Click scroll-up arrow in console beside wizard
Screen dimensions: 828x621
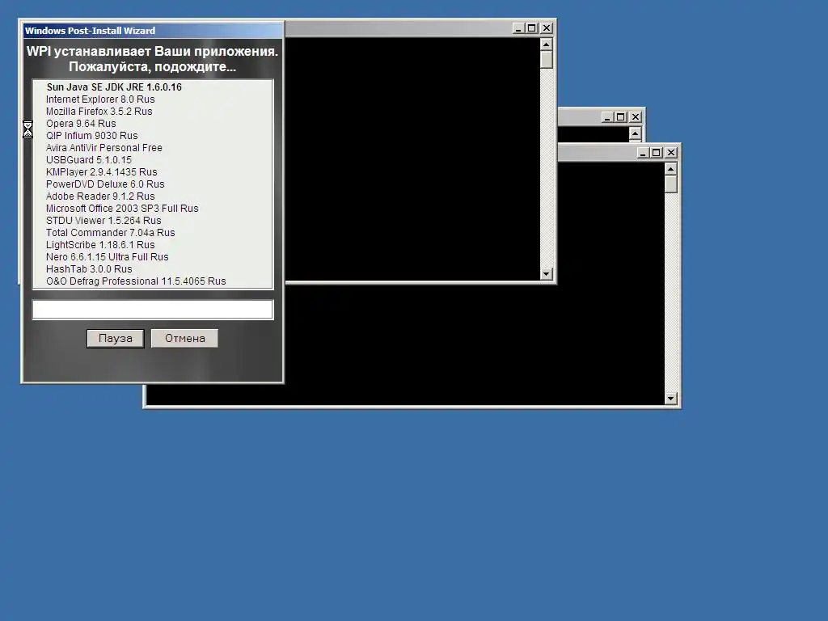546,44
